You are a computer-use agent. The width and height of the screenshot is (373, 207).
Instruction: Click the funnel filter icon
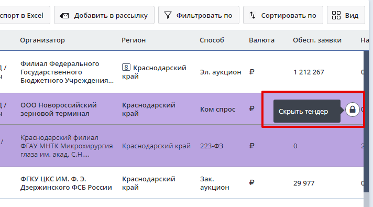coord(168,16)
